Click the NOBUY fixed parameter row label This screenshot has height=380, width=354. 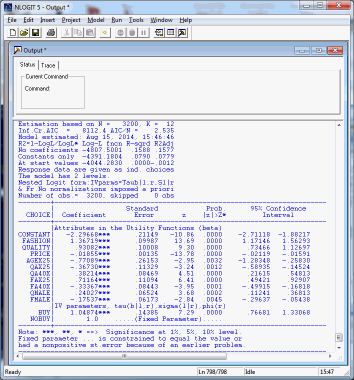click(40, 319)
